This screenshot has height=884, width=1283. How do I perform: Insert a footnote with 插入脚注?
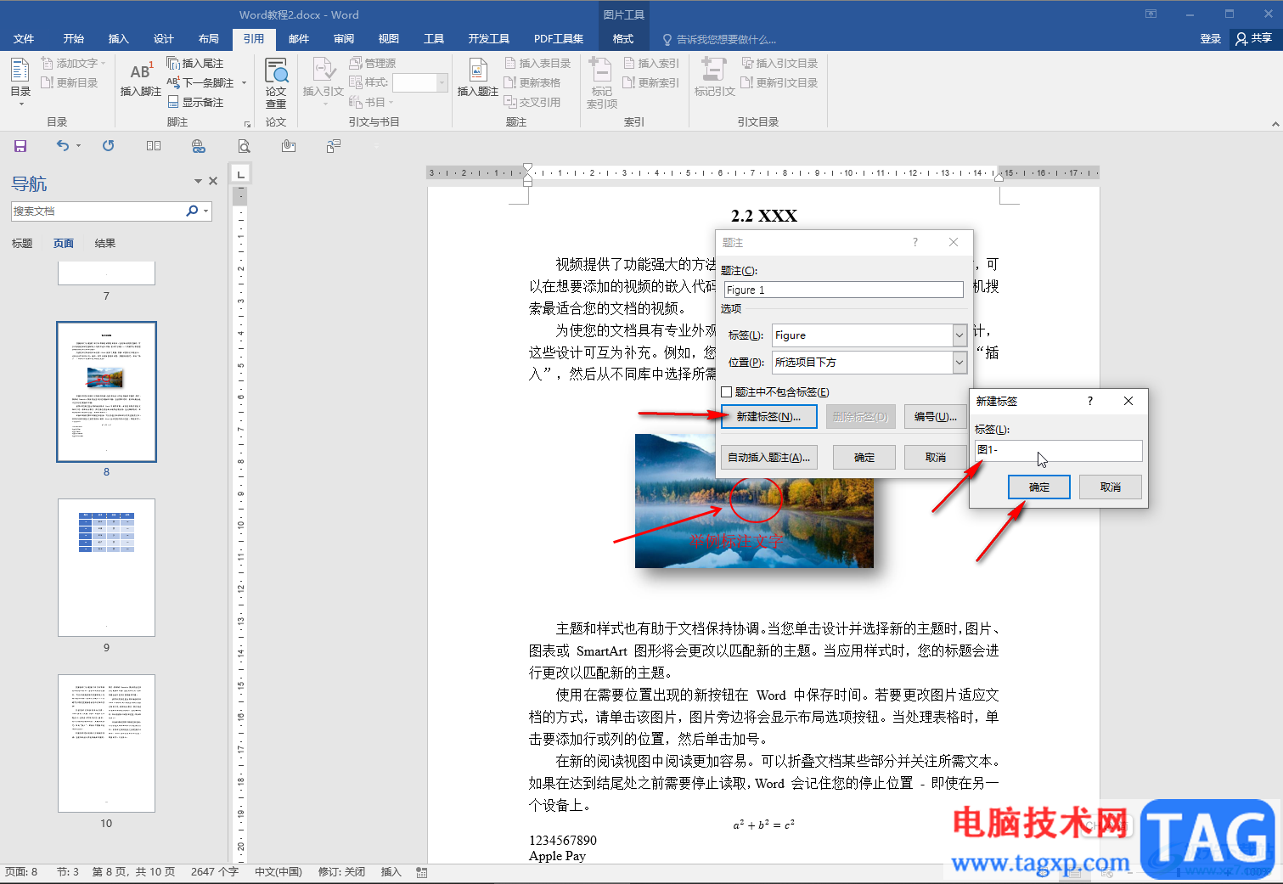141,78
